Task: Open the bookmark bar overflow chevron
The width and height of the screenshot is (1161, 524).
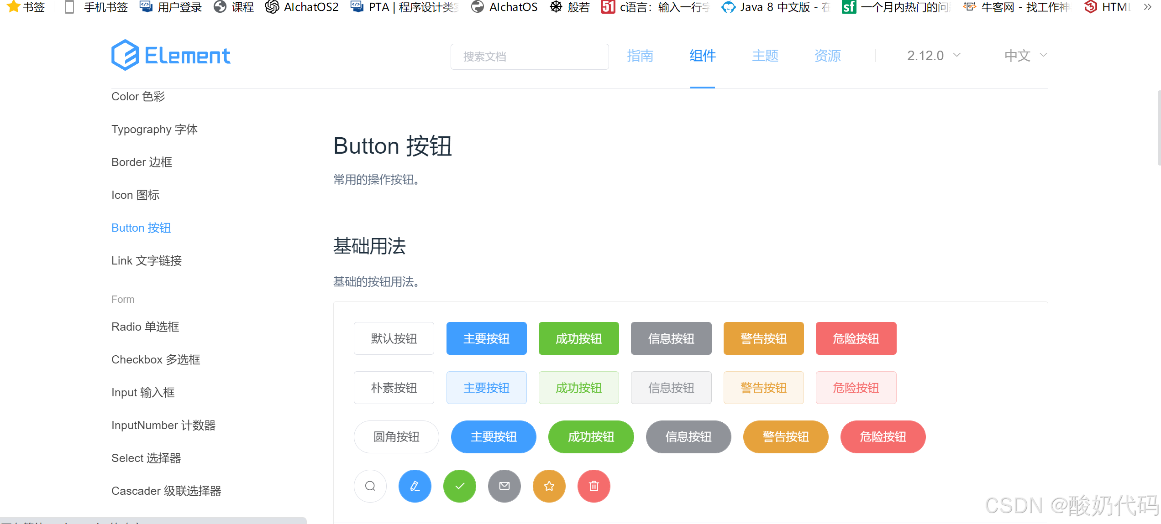Action: 1147,7
